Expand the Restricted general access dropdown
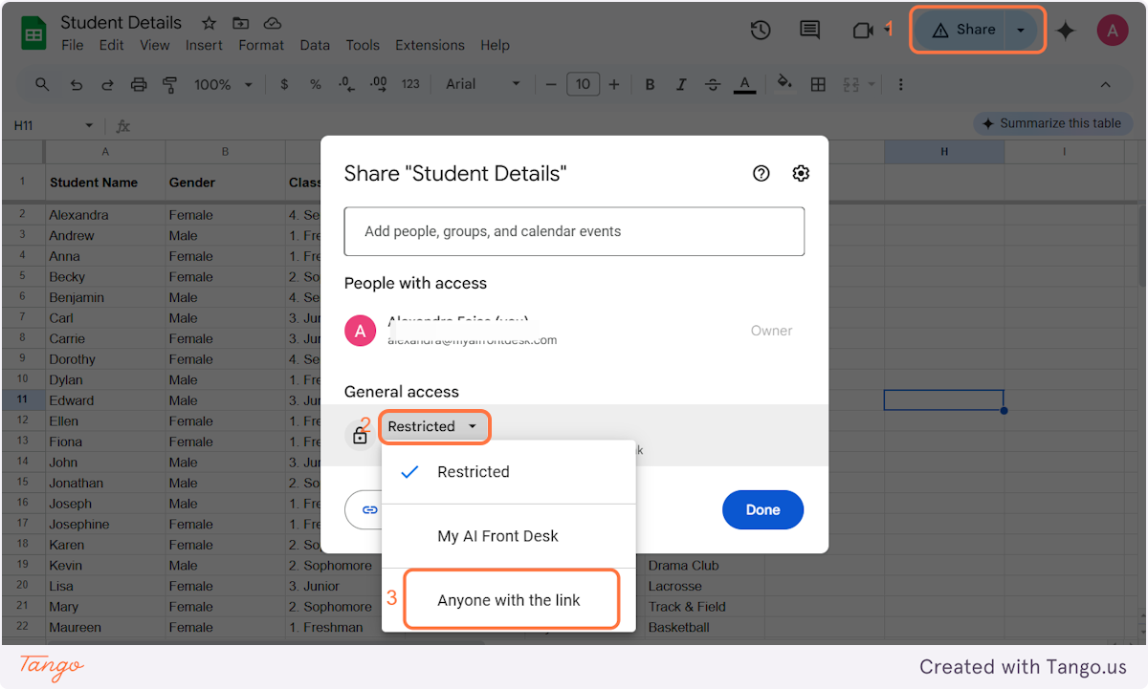Screen dimensions: 1148x689 435,426
